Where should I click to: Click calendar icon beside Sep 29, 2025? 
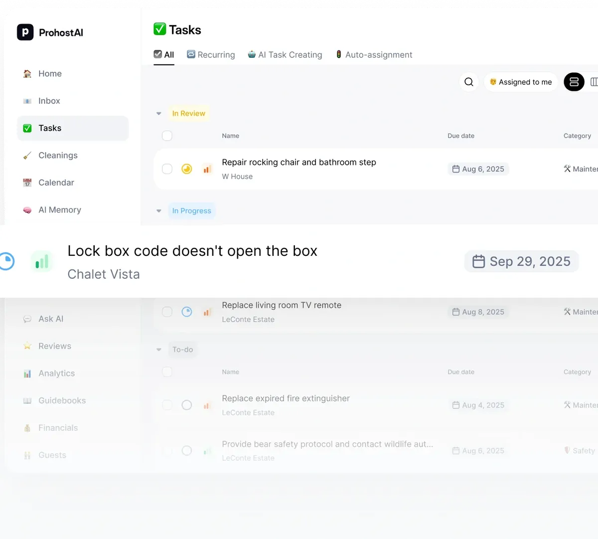pyautogui.click(x=478, y=262)
